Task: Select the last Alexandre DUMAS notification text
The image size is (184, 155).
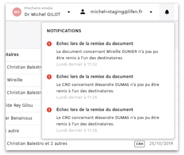Action: point(108,121)
